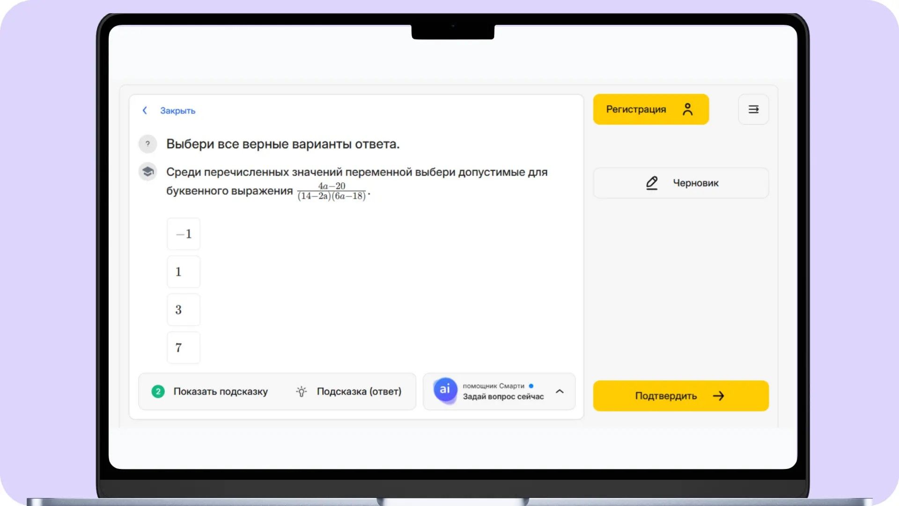Select answer option 7

pyautogui.click(x=184, y=348)
